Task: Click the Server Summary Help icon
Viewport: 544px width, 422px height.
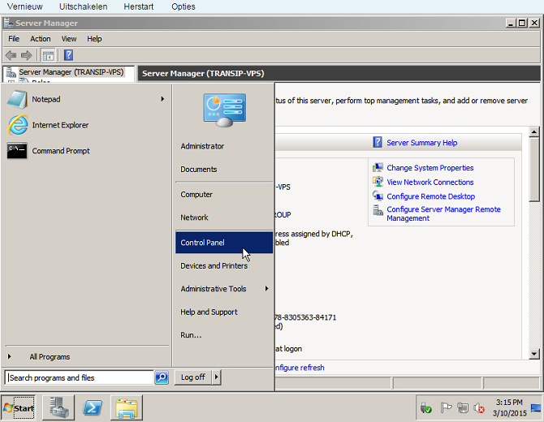Action: coord(377,142)
